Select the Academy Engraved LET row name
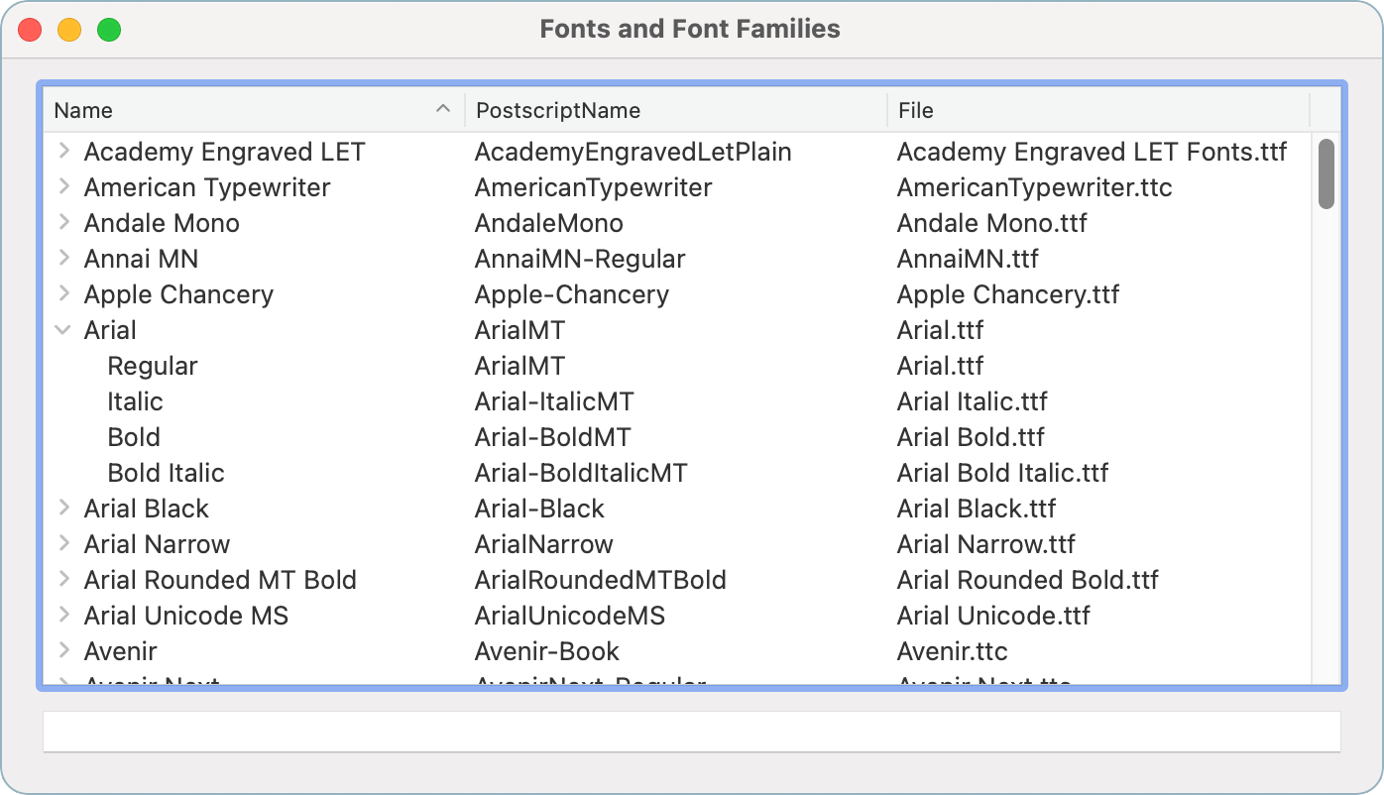1384x795 pixels. [x=225, y=152]
